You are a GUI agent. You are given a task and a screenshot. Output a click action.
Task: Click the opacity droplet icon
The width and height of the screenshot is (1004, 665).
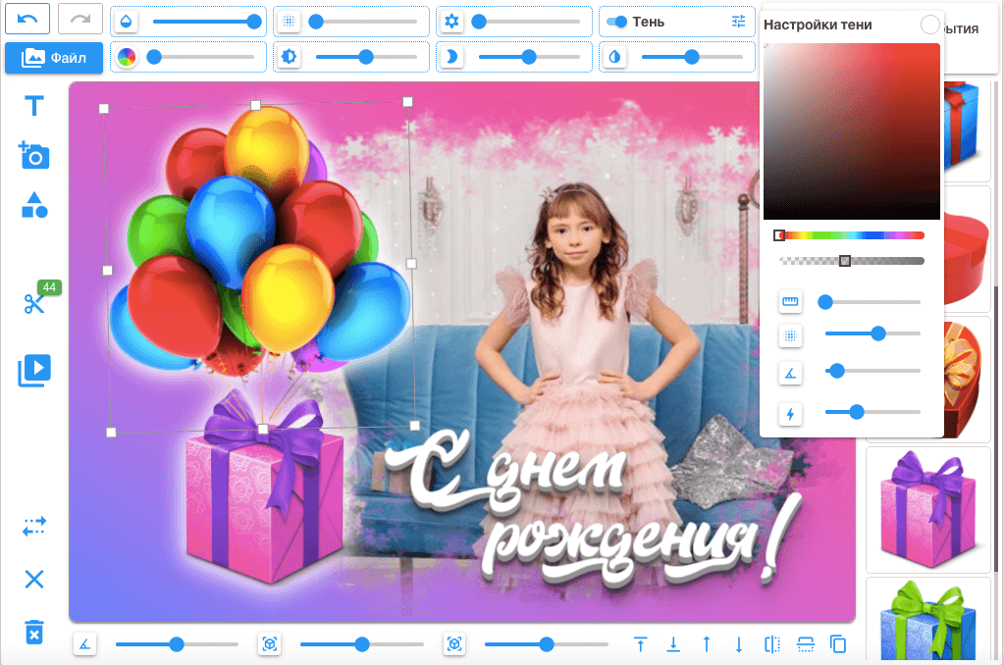point(127,22)
